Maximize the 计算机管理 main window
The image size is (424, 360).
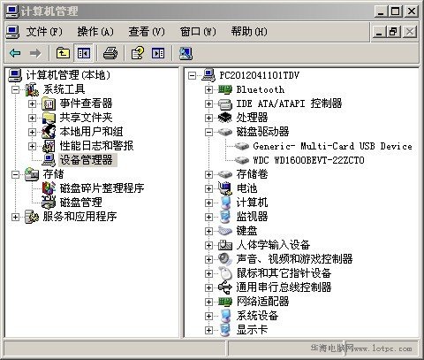(396, 11)
